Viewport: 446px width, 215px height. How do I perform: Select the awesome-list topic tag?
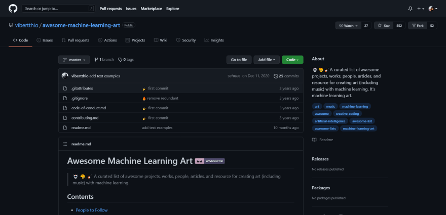pos(362,121)
